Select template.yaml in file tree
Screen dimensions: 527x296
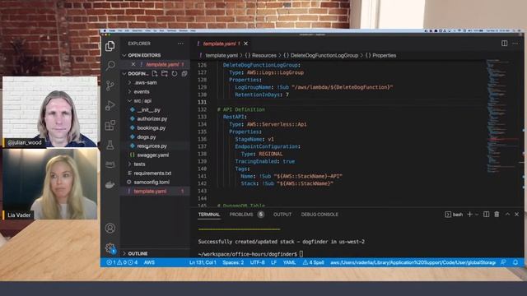[x=150, y=192]
